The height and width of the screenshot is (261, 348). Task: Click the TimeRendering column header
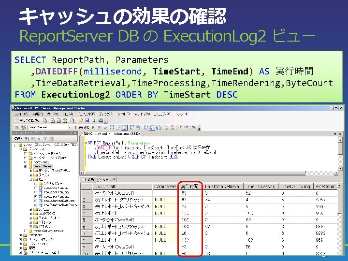pos(296,187)
